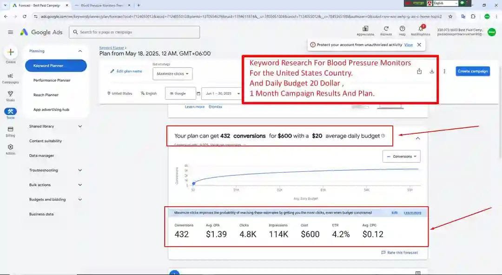Screen dimensions: 502x275
Task: Open Billing in the left sidebar
Action: pos(10,130)
